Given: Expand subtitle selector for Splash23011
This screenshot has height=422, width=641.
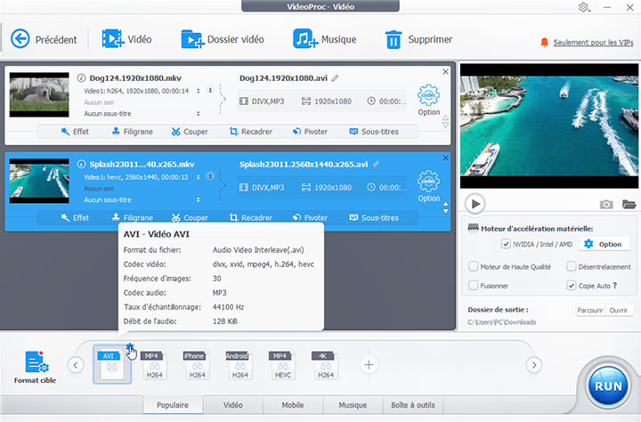Looking at the screenshot, I should tap(199, 199).
